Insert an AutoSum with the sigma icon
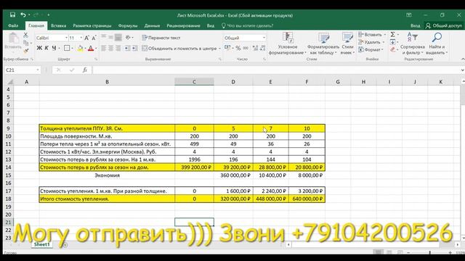 coord(392,35)
